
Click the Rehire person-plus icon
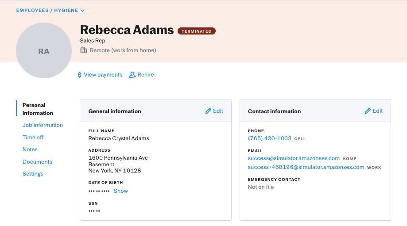coord(132,75)
